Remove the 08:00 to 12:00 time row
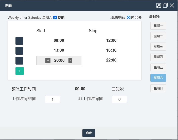The image size is (178, 140). pyautogui.click(x=19, y=41)
